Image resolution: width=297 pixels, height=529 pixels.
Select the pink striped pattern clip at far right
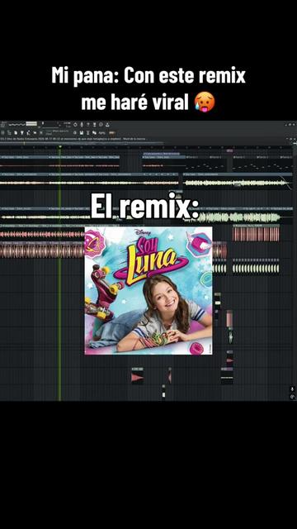click(256, 233)
